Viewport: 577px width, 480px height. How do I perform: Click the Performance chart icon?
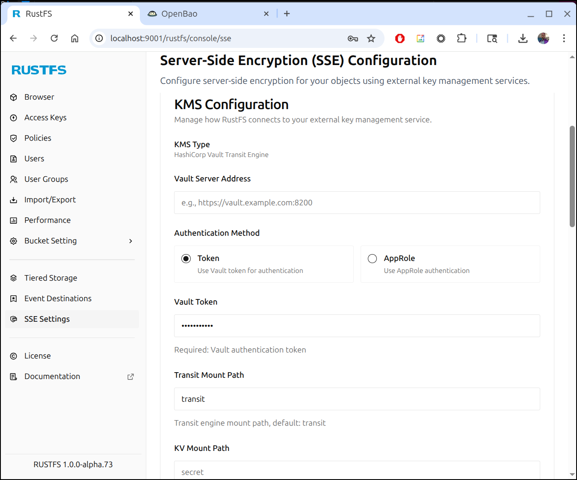[14, 220]
